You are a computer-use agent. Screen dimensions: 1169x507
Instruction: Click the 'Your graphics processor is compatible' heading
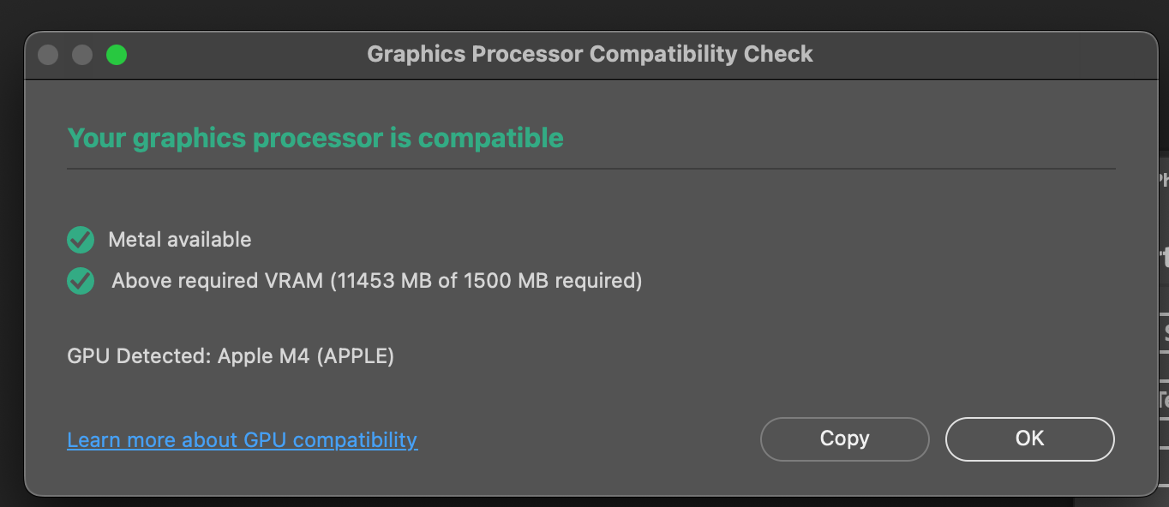(315, 138)
